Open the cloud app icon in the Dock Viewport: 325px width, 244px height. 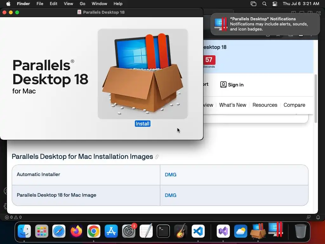point(241,231)
